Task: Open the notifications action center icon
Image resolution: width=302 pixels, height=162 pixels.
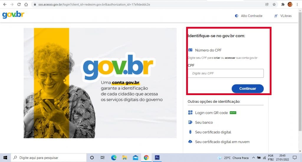Action: coord(295,158)
